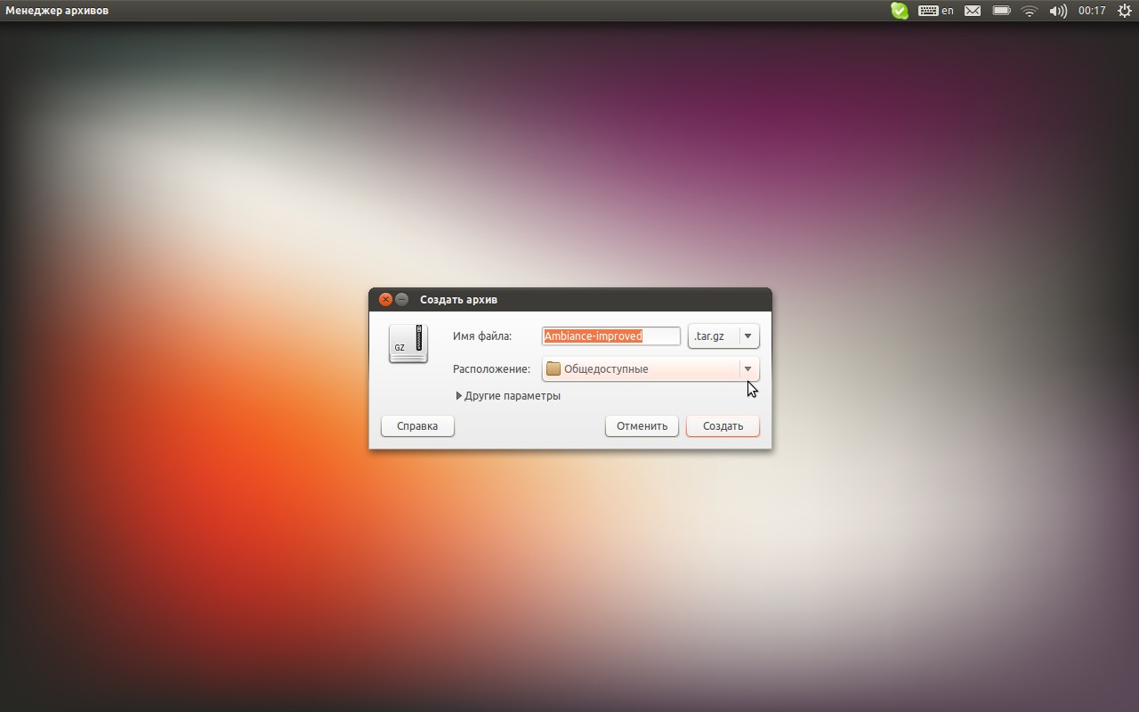The height and width of the screenshot is (712, 1139).
Task: Open the sound volume indicator
Action: (1058, 11)
